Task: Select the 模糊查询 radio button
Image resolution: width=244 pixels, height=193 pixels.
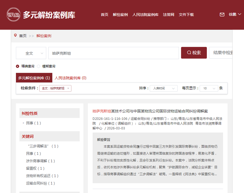Action: 39,66
